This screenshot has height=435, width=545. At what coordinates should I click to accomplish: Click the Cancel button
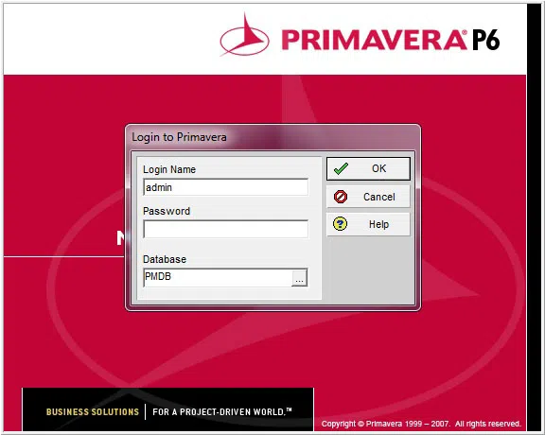coord(368,197)
